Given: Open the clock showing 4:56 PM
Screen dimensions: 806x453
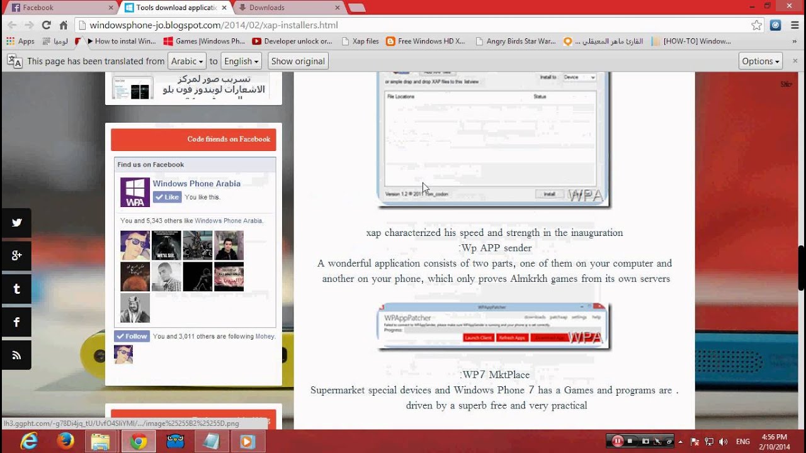Looking at the screenshot, I should coord(775,442).
